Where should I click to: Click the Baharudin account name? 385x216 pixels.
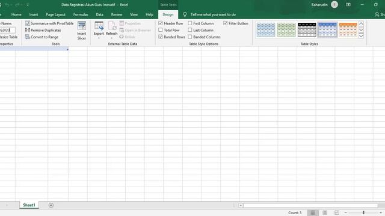point(319,5)
